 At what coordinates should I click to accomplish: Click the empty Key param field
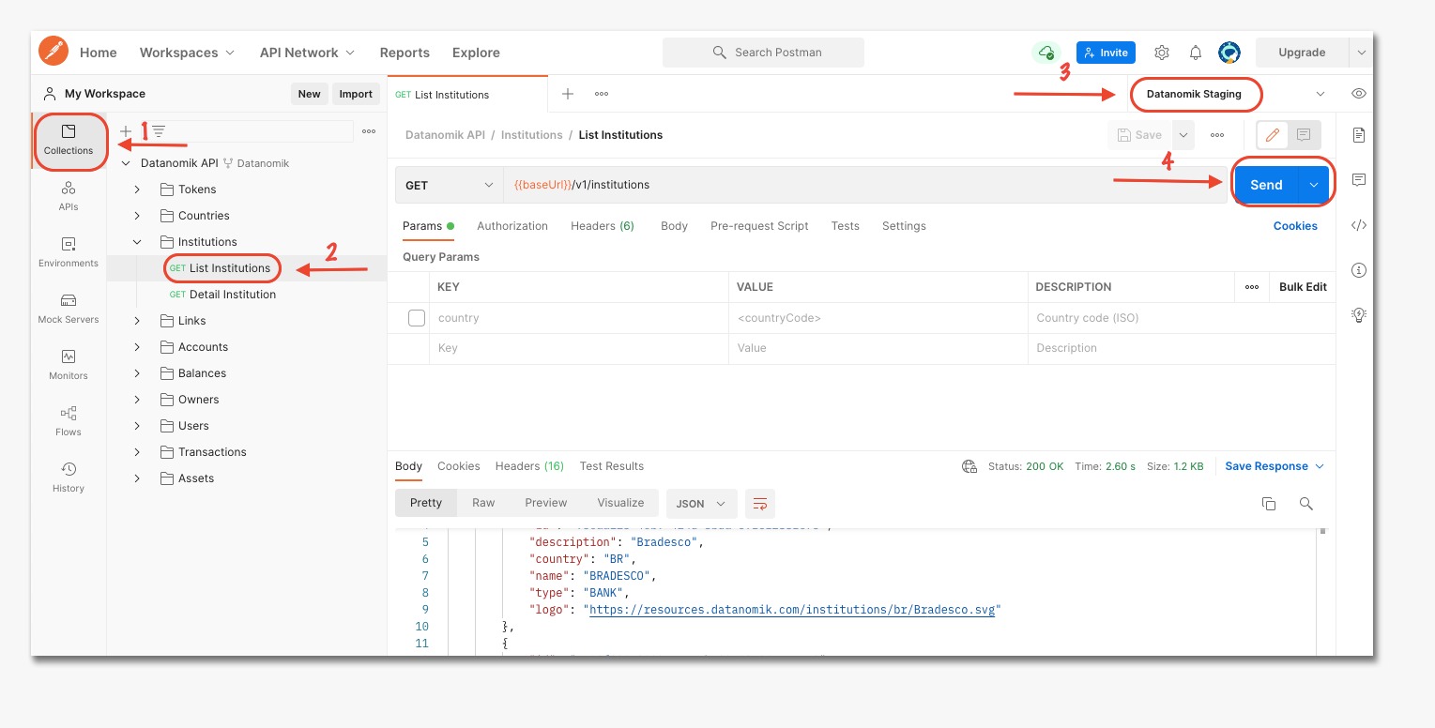(x=579, y=348)
